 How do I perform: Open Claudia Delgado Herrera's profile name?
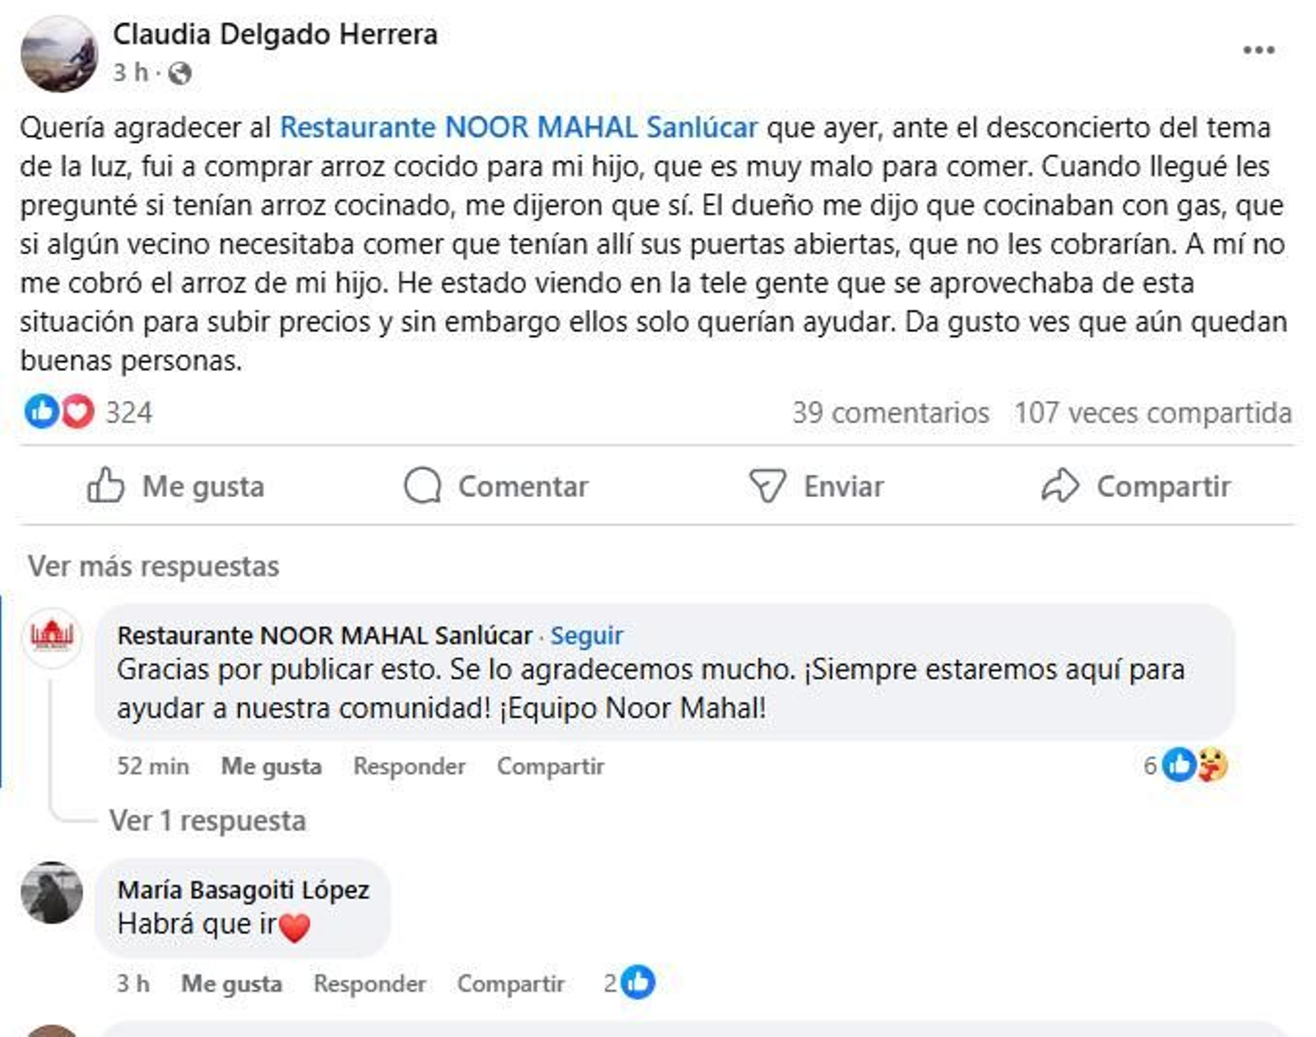pyautogui.click(x=277, y=35)
